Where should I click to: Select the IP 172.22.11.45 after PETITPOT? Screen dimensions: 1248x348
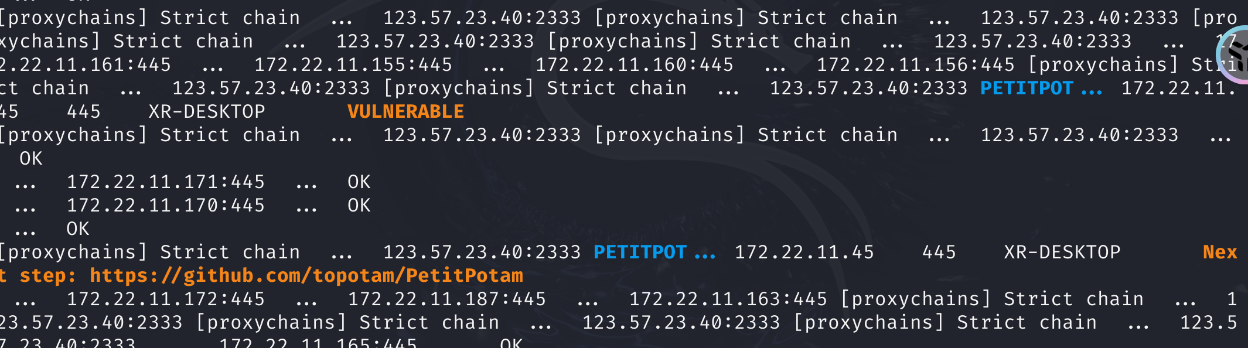point(804,253)
